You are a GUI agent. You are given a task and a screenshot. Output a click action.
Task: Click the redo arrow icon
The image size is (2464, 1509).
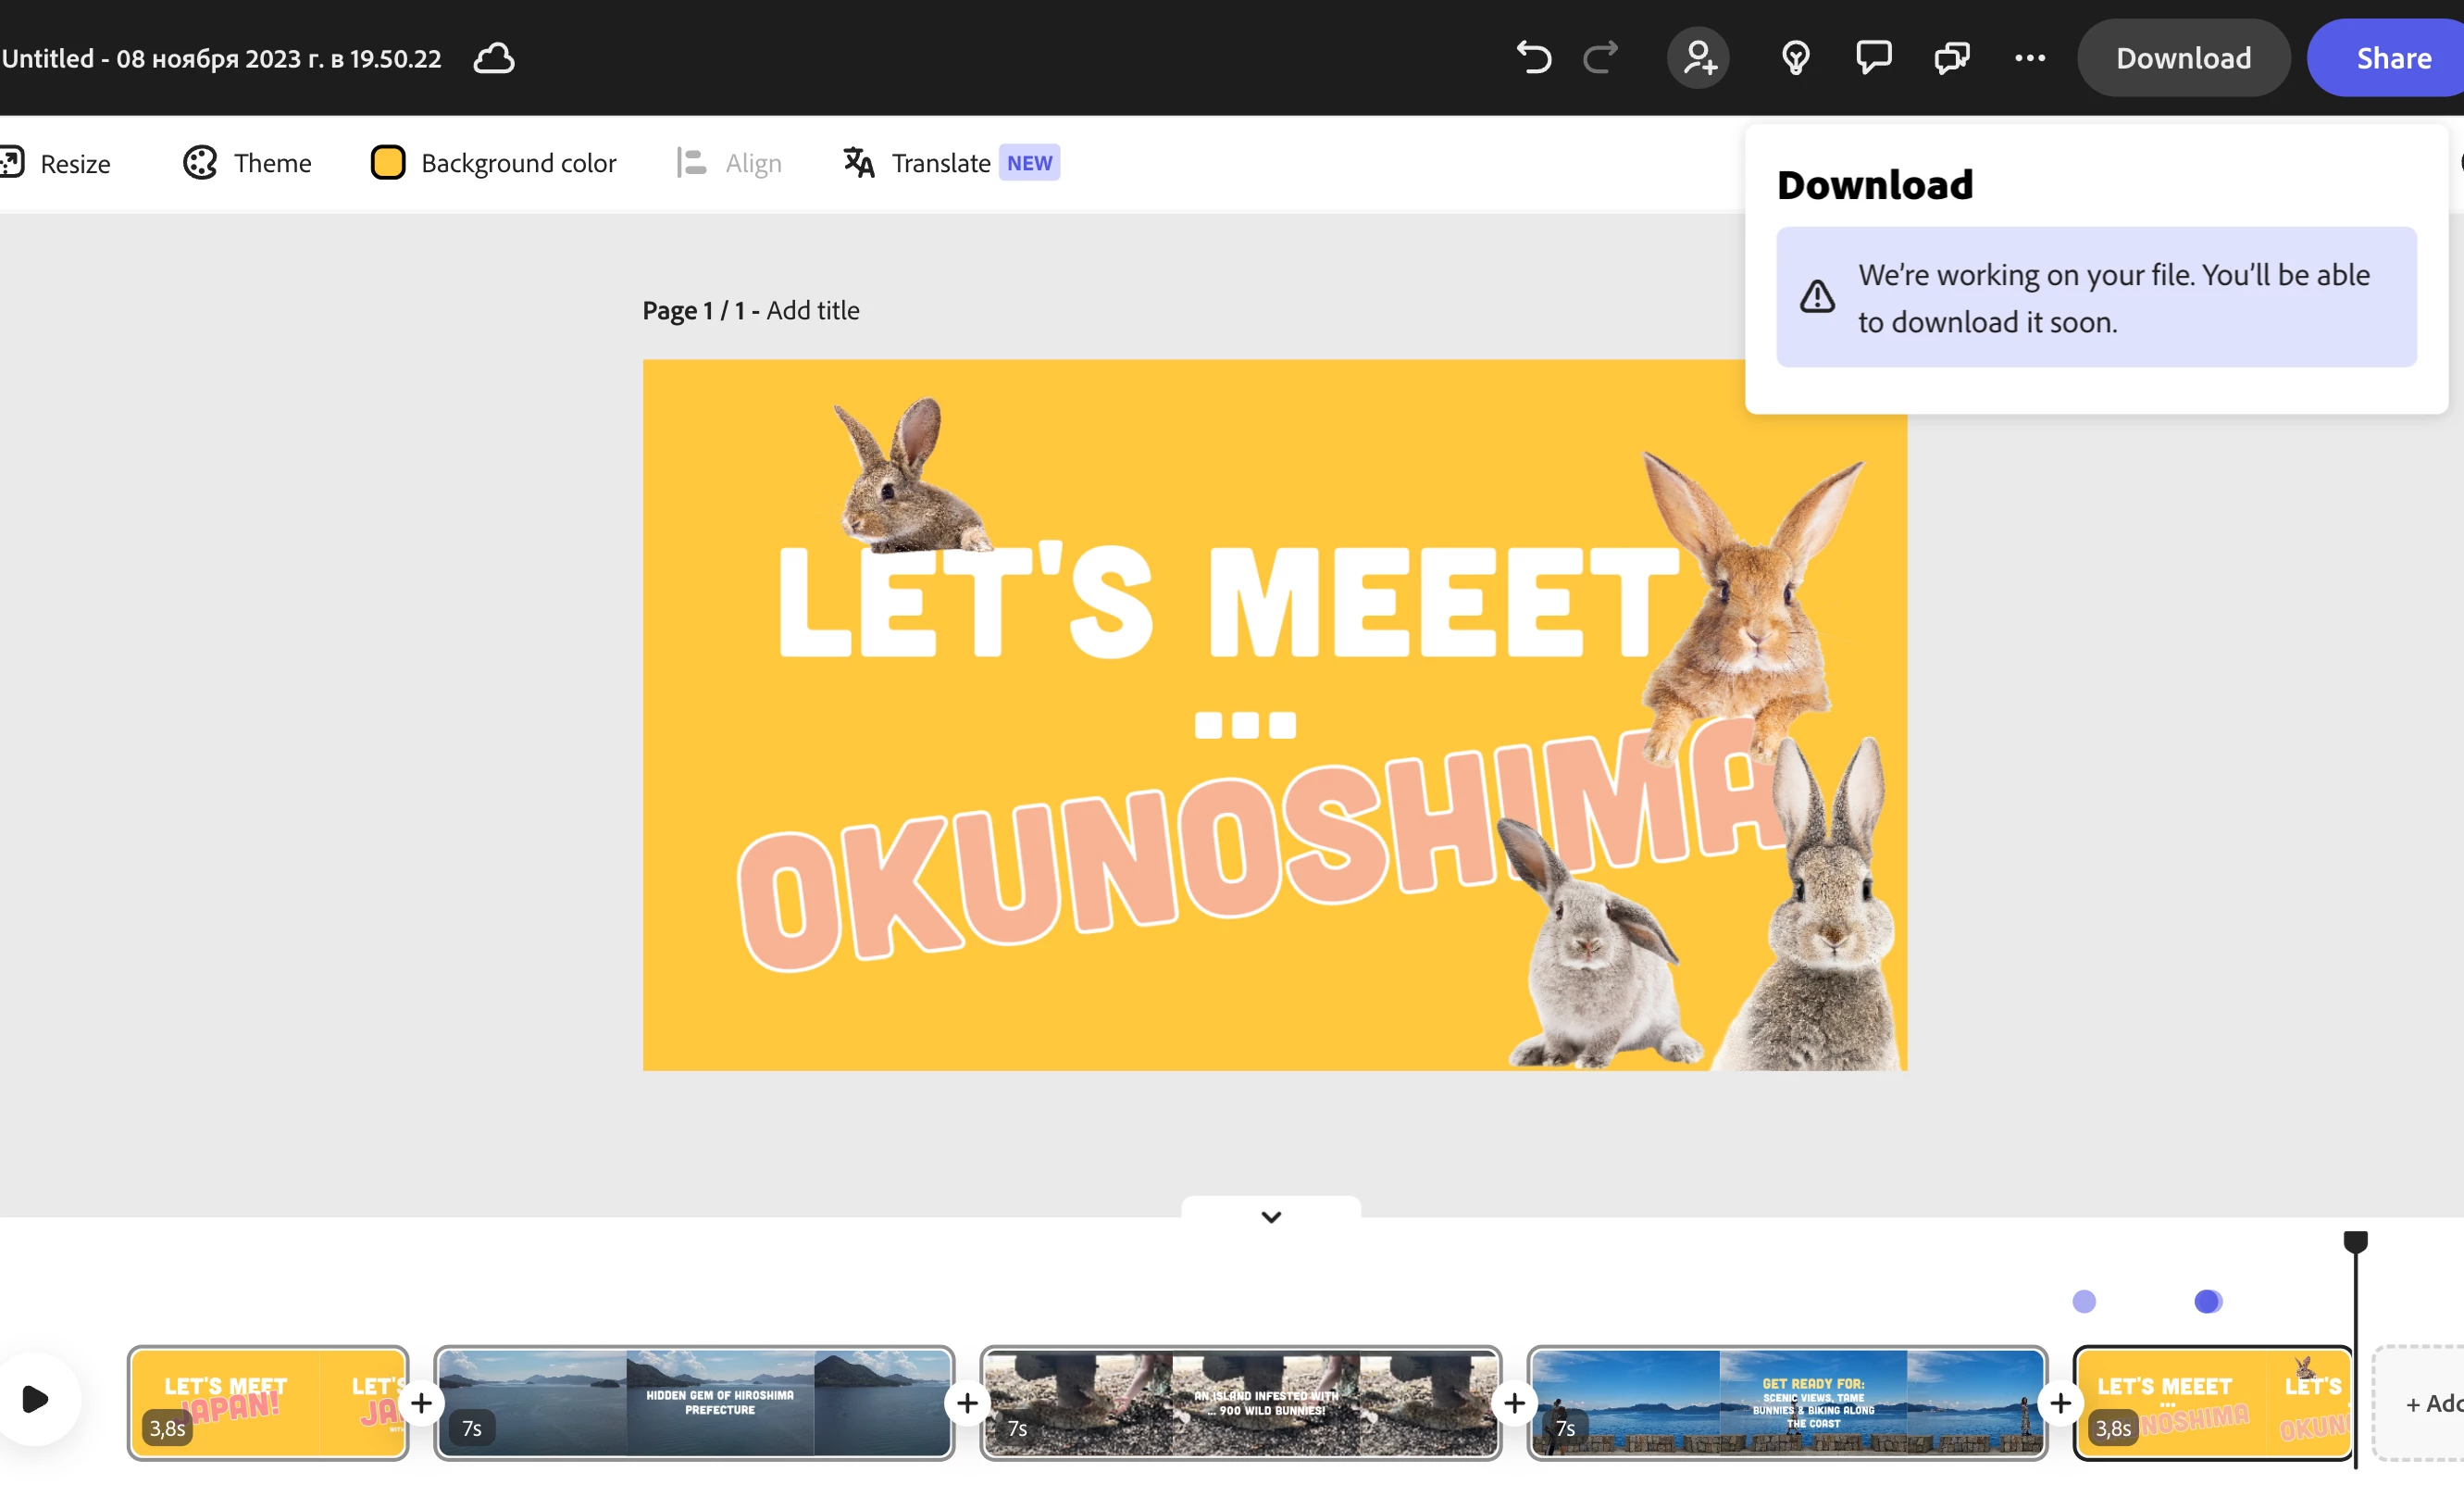1600,58
